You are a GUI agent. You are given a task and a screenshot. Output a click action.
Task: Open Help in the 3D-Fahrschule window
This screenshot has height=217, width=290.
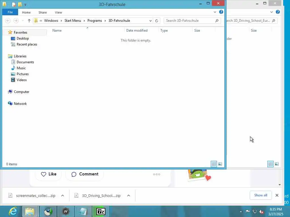click(221, 12)
